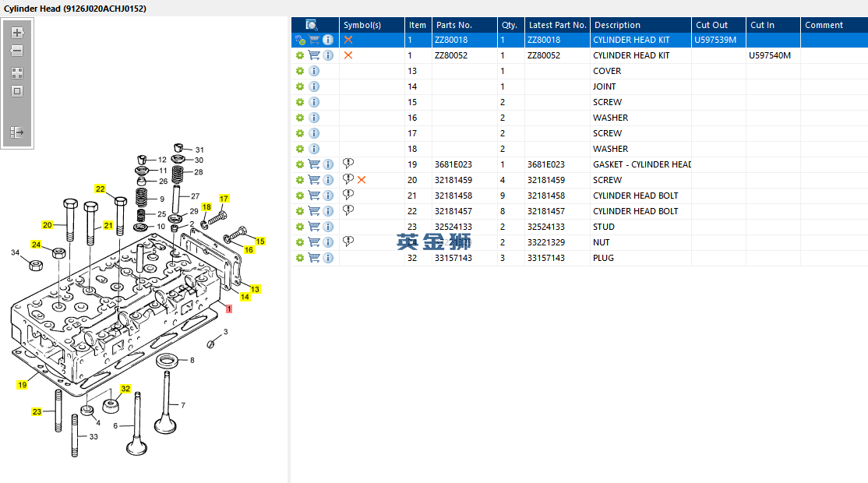Select callout 22 on the diagram
The height and width of the screenshot is (483, 868).
pyautogui.click(x=100, y=189)
